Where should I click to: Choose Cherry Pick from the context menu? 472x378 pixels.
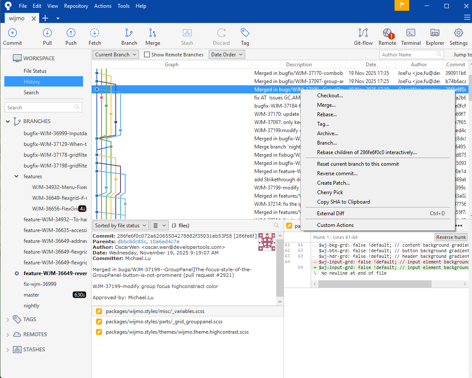[x=377, y=192]
